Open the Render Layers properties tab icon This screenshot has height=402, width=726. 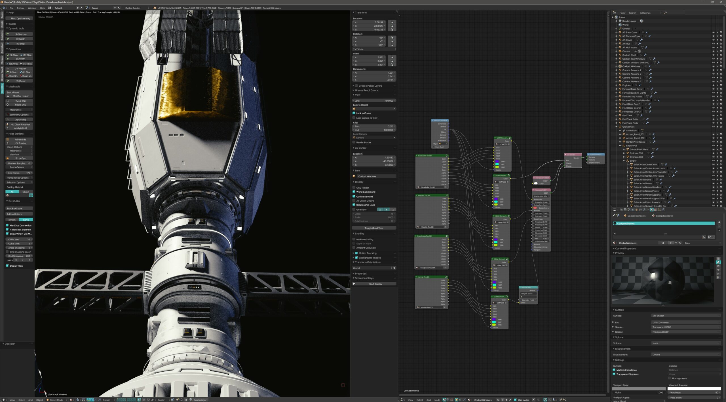(x=625, y=210)
